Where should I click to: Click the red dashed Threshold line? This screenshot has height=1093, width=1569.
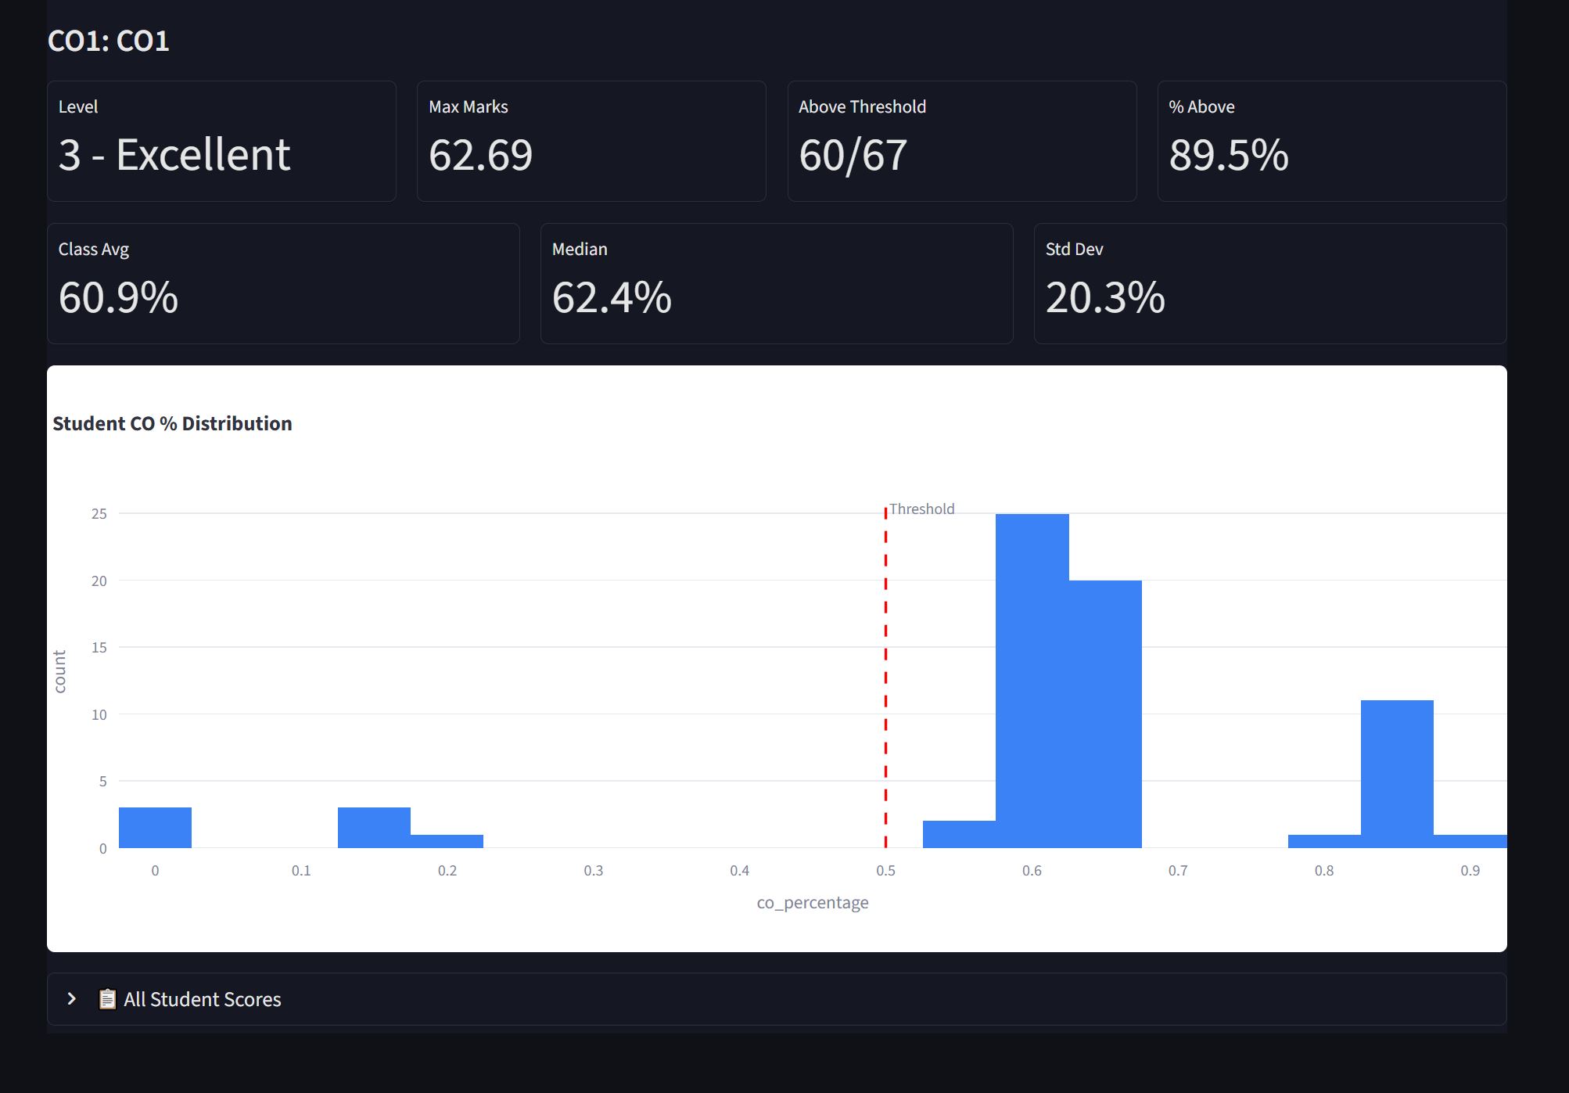(x=885, y=678)
